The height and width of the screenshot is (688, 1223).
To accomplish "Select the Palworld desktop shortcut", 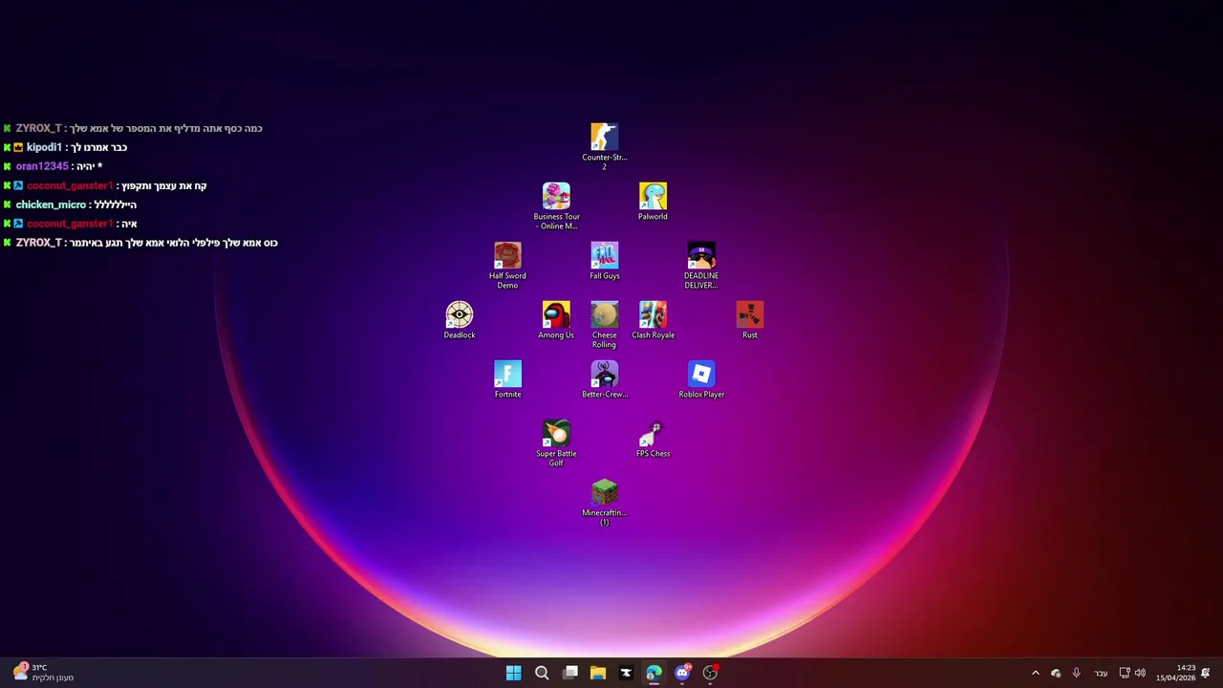I will point(653,202).
